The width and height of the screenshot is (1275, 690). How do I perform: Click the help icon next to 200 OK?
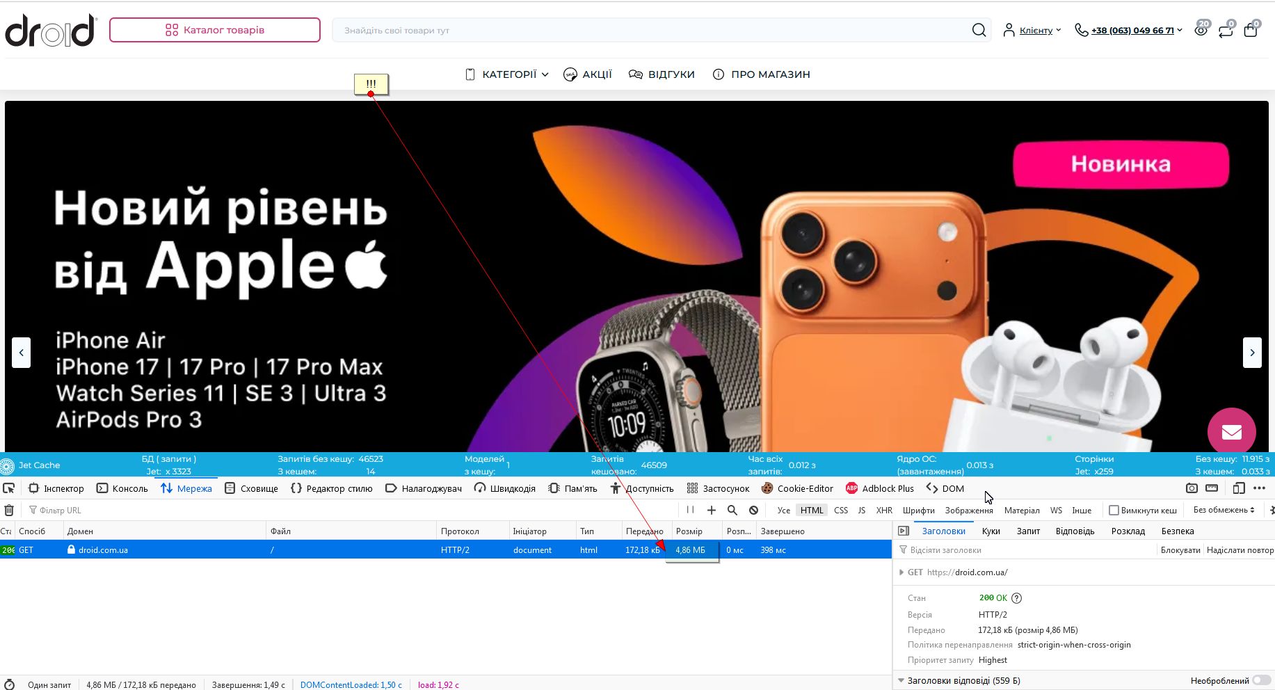[1017, 597]
